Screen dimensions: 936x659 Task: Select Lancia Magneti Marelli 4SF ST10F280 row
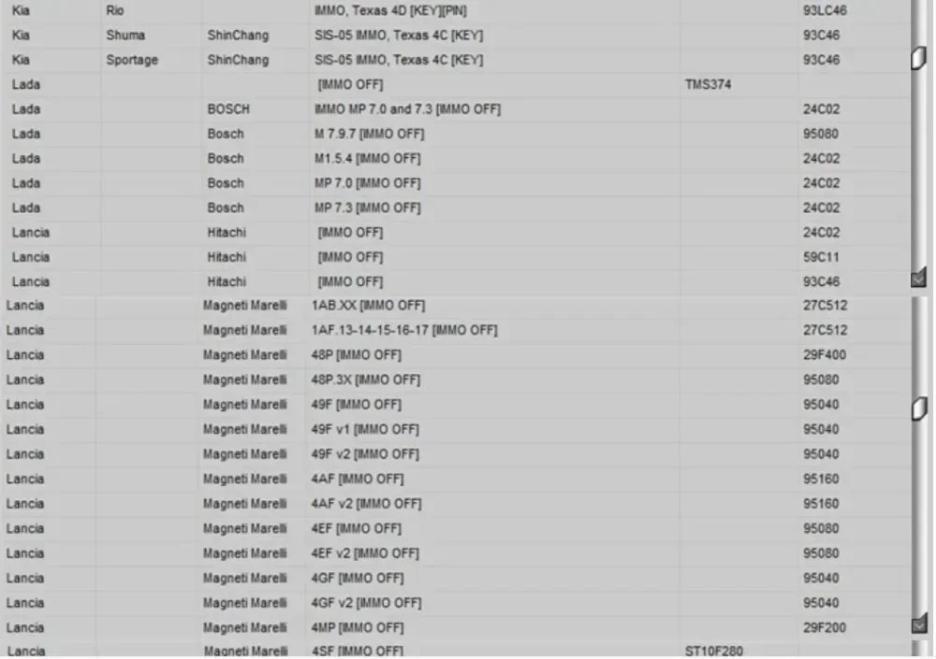point(456,650)
